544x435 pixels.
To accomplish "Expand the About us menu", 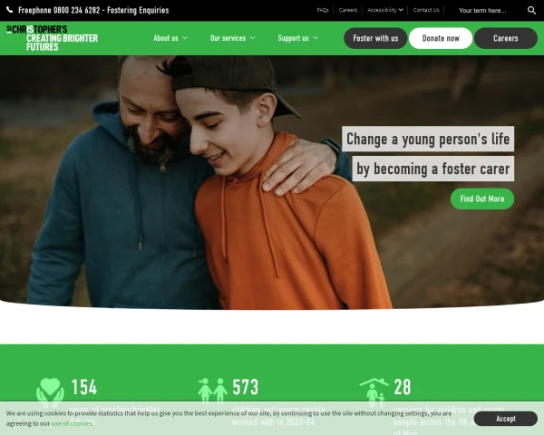I will coord(170,38).
